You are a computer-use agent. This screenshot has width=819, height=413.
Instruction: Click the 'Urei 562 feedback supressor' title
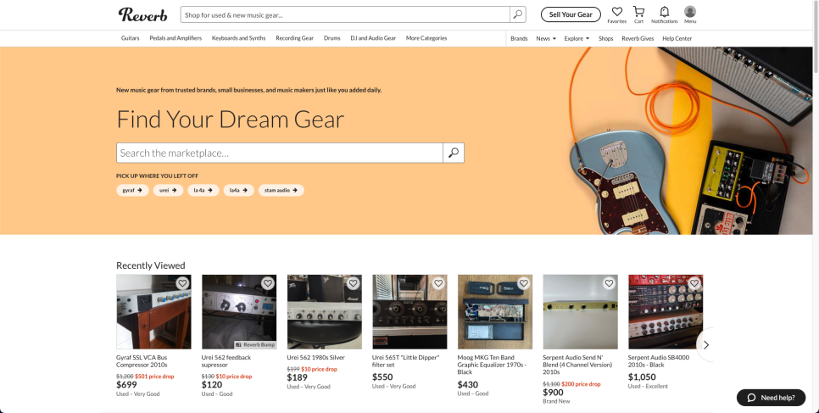226,361
